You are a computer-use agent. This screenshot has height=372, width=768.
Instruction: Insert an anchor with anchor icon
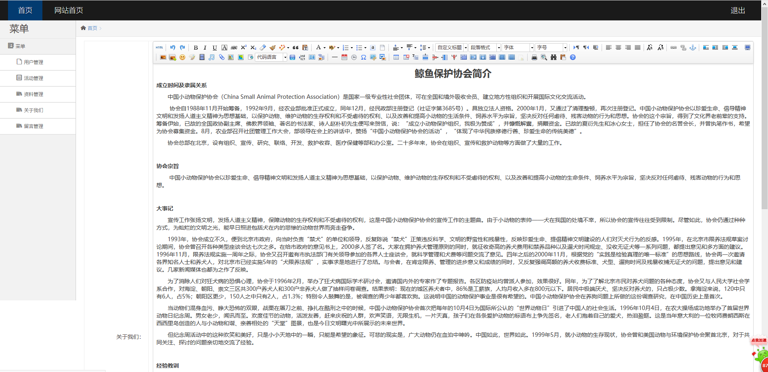(x=693, y=48)
